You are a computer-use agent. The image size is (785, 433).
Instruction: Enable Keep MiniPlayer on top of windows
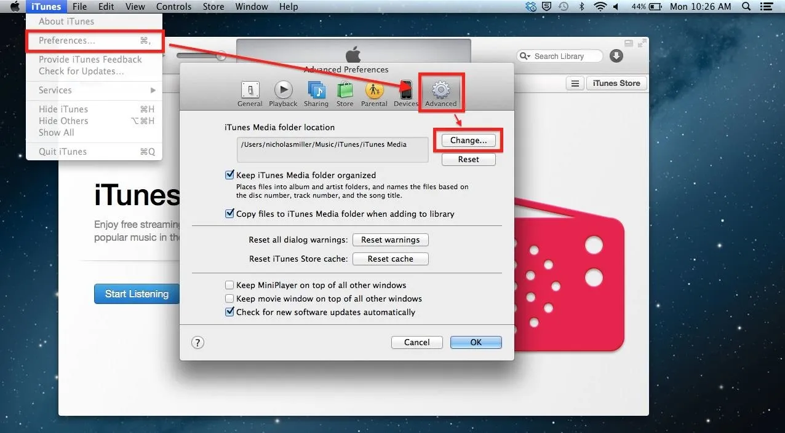229,285
